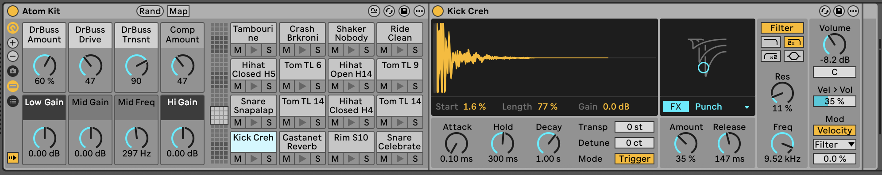Image resolution: width=882 pixels, height=175 pixels.
Task: Click the wave-shaped icon in Atom Kit header
Action: tap(374, 11)
